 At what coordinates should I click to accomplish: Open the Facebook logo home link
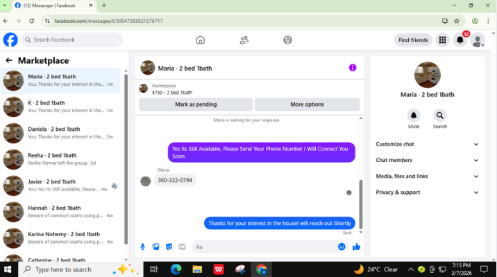pyautogui.click(x=10, y=40)
